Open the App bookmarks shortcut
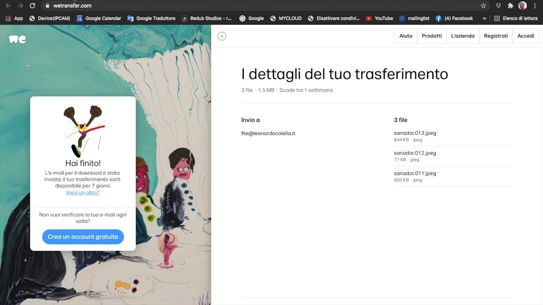The height and width of the screenshot is (305, 543). tap(14, 18)
